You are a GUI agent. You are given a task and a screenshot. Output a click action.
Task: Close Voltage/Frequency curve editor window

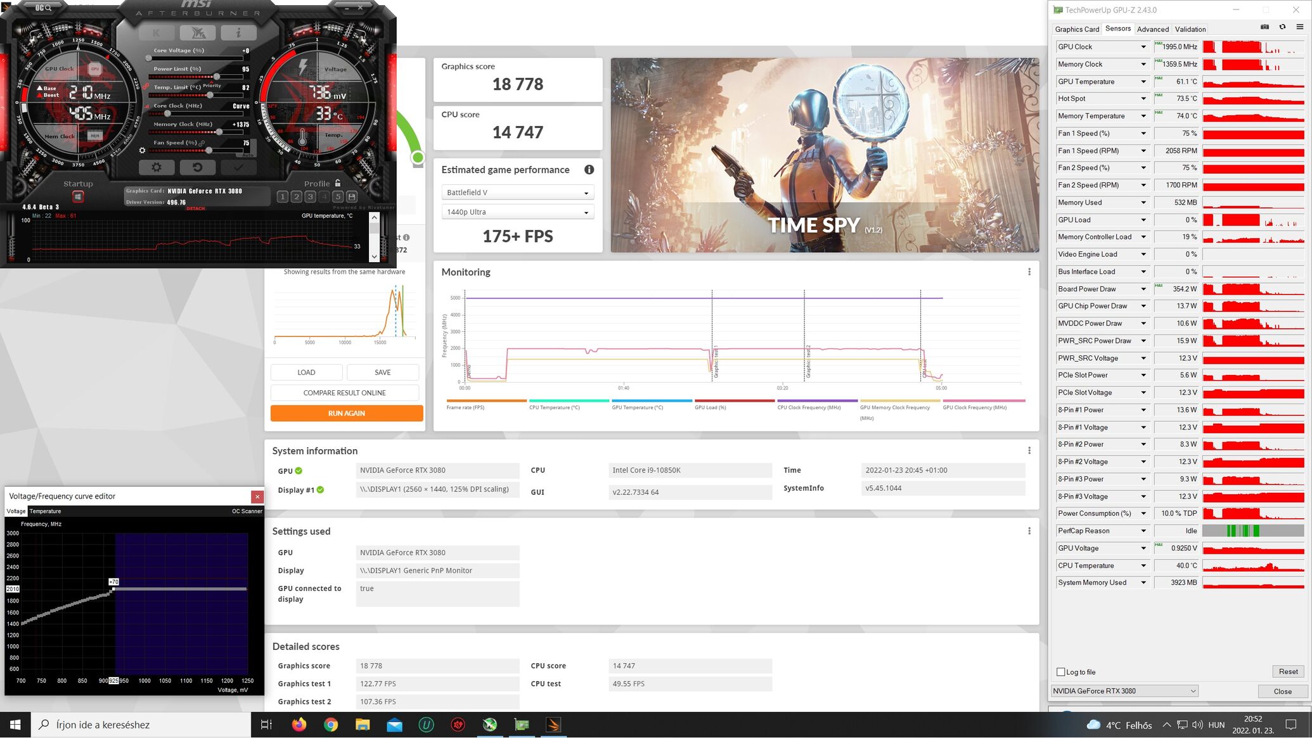(257, 497)
